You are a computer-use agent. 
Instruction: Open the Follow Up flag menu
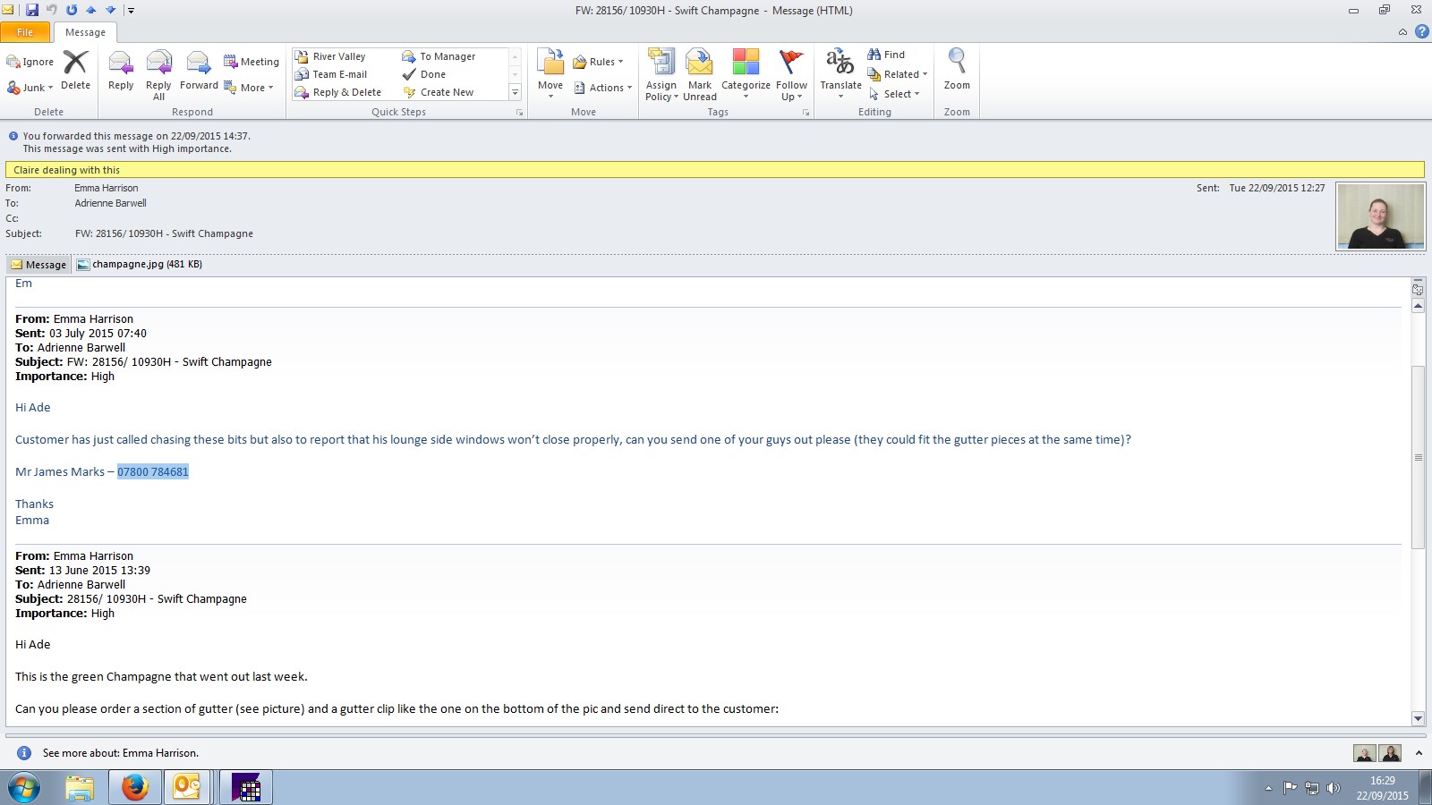(791, 75)
